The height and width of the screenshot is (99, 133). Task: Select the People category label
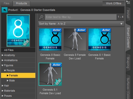click(x=11, y=71)
